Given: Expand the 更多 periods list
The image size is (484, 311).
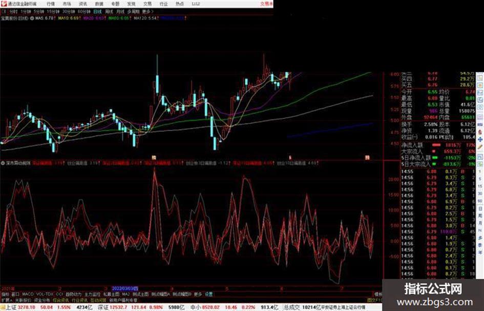Looking at the screenshot, I should [x=148, y=12].
